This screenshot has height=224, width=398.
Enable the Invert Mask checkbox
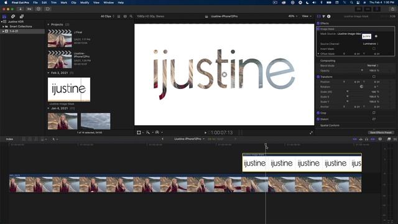coord(374,49)
